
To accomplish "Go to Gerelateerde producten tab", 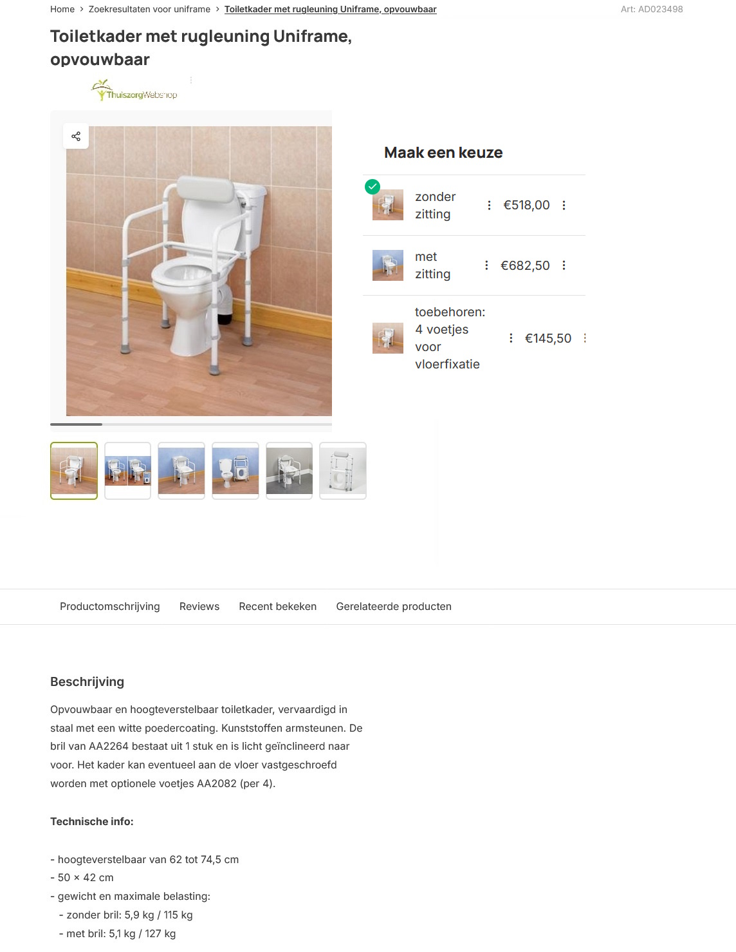I will (394, 607).
